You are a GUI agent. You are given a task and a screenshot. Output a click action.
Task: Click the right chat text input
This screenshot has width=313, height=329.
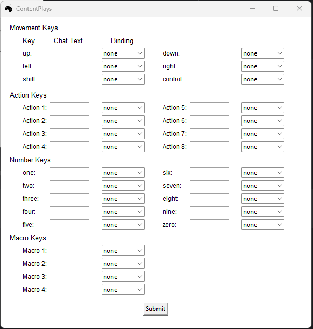click(209, 65)
